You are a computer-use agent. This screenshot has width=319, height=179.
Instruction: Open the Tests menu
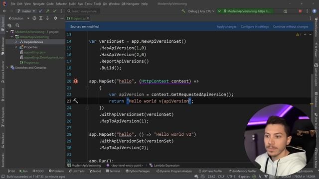(88, 4)
